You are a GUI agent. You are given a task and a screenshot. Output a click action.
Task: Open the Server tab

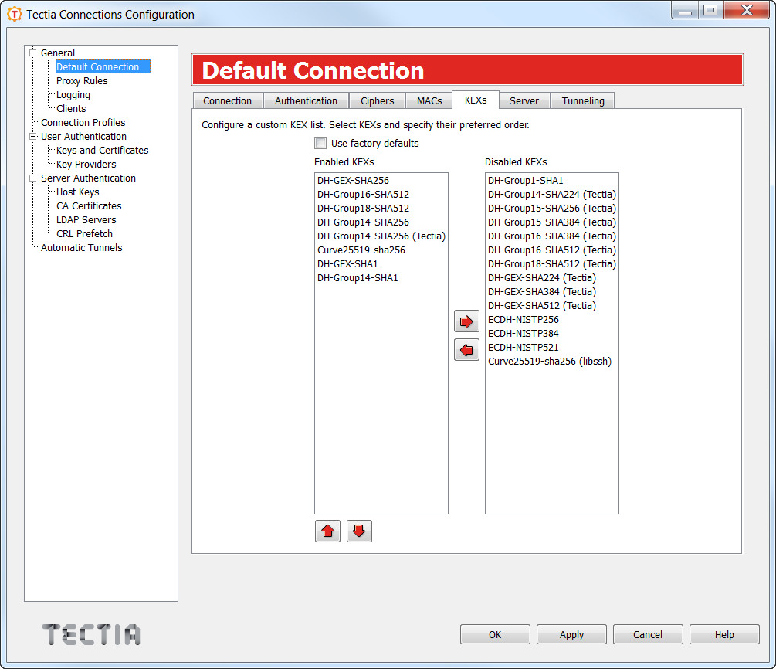click(x=524, y=101)
